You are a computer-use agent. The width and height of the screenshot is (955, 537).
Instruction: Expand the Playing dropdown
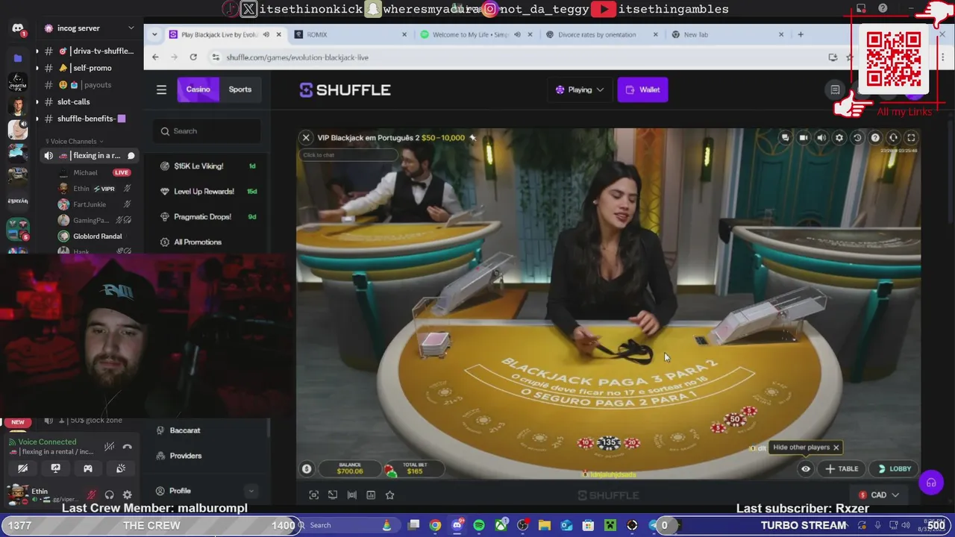580,89
